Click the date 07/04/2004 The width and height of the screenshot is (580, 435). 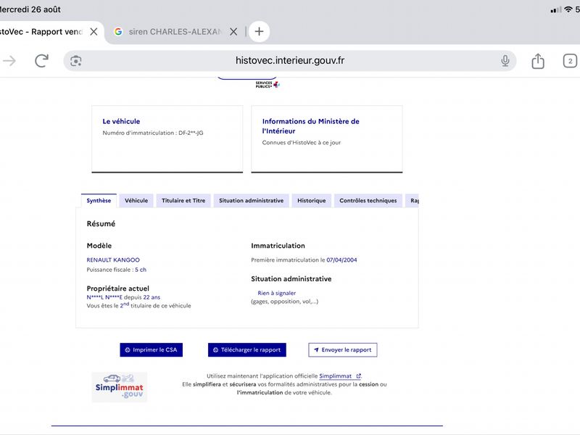pos(341,260)
